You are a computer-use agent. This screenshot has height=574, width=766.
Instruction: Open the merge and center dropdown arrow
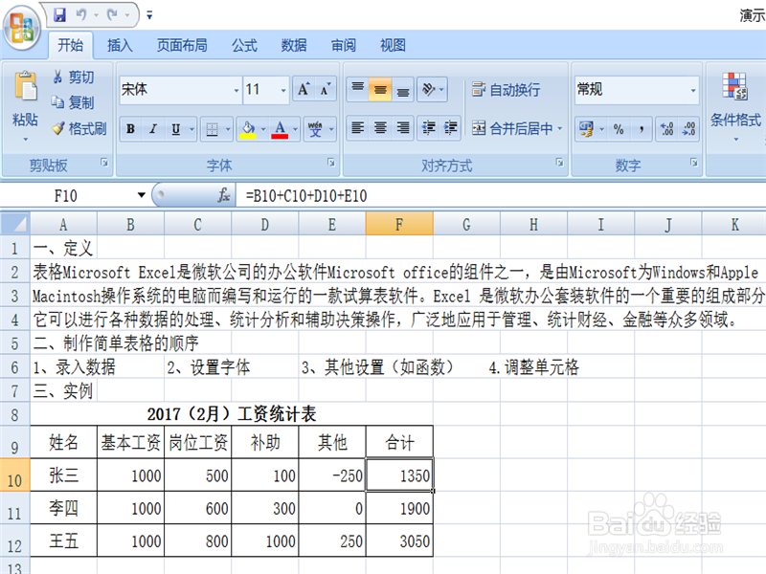[560, 129]
